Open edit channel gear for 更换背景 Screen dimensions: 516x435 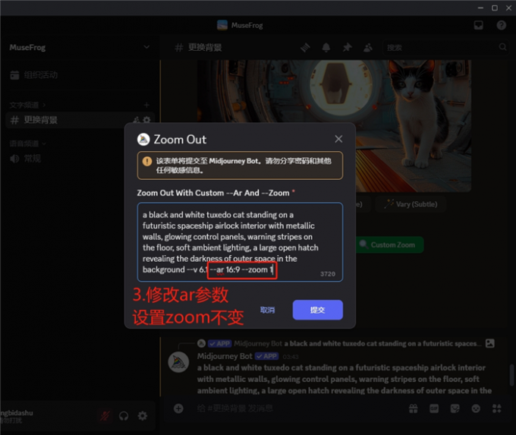click(x=147, y=120)
